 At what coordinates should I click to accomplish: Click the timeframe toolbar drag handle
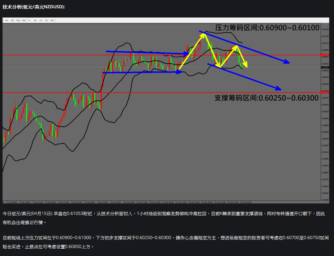(4, 20)
